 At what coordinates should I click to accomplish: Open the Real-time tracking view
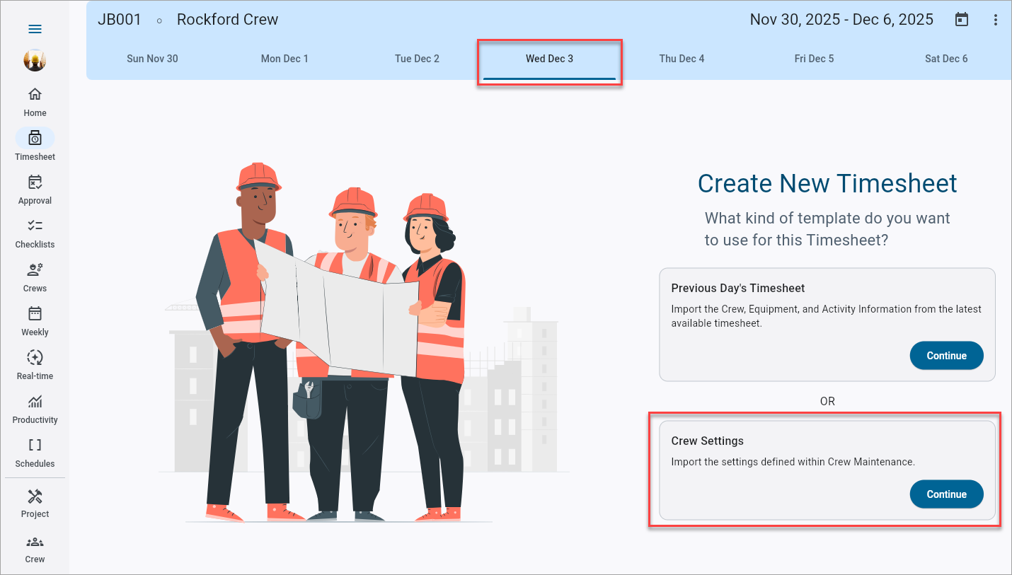[x=35, y=362]
